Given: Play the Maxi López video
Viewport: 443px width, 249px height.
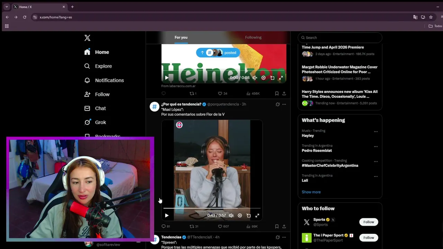Looking at the screenshot, I should coord(166,215).
